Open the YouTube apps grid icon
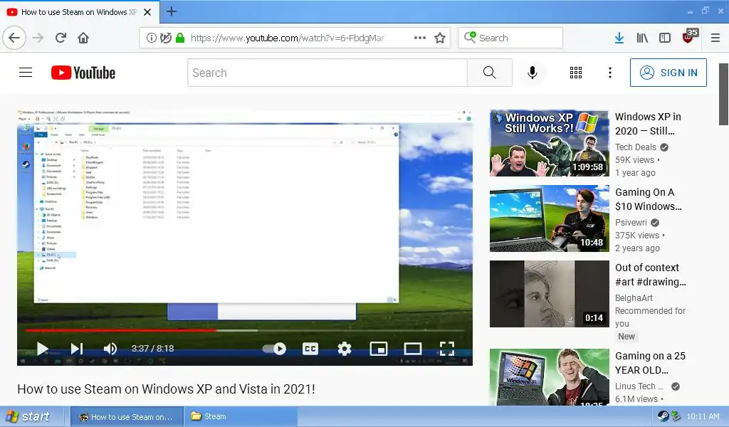This screenshot has width=729, height=427. tap(576, 73)
